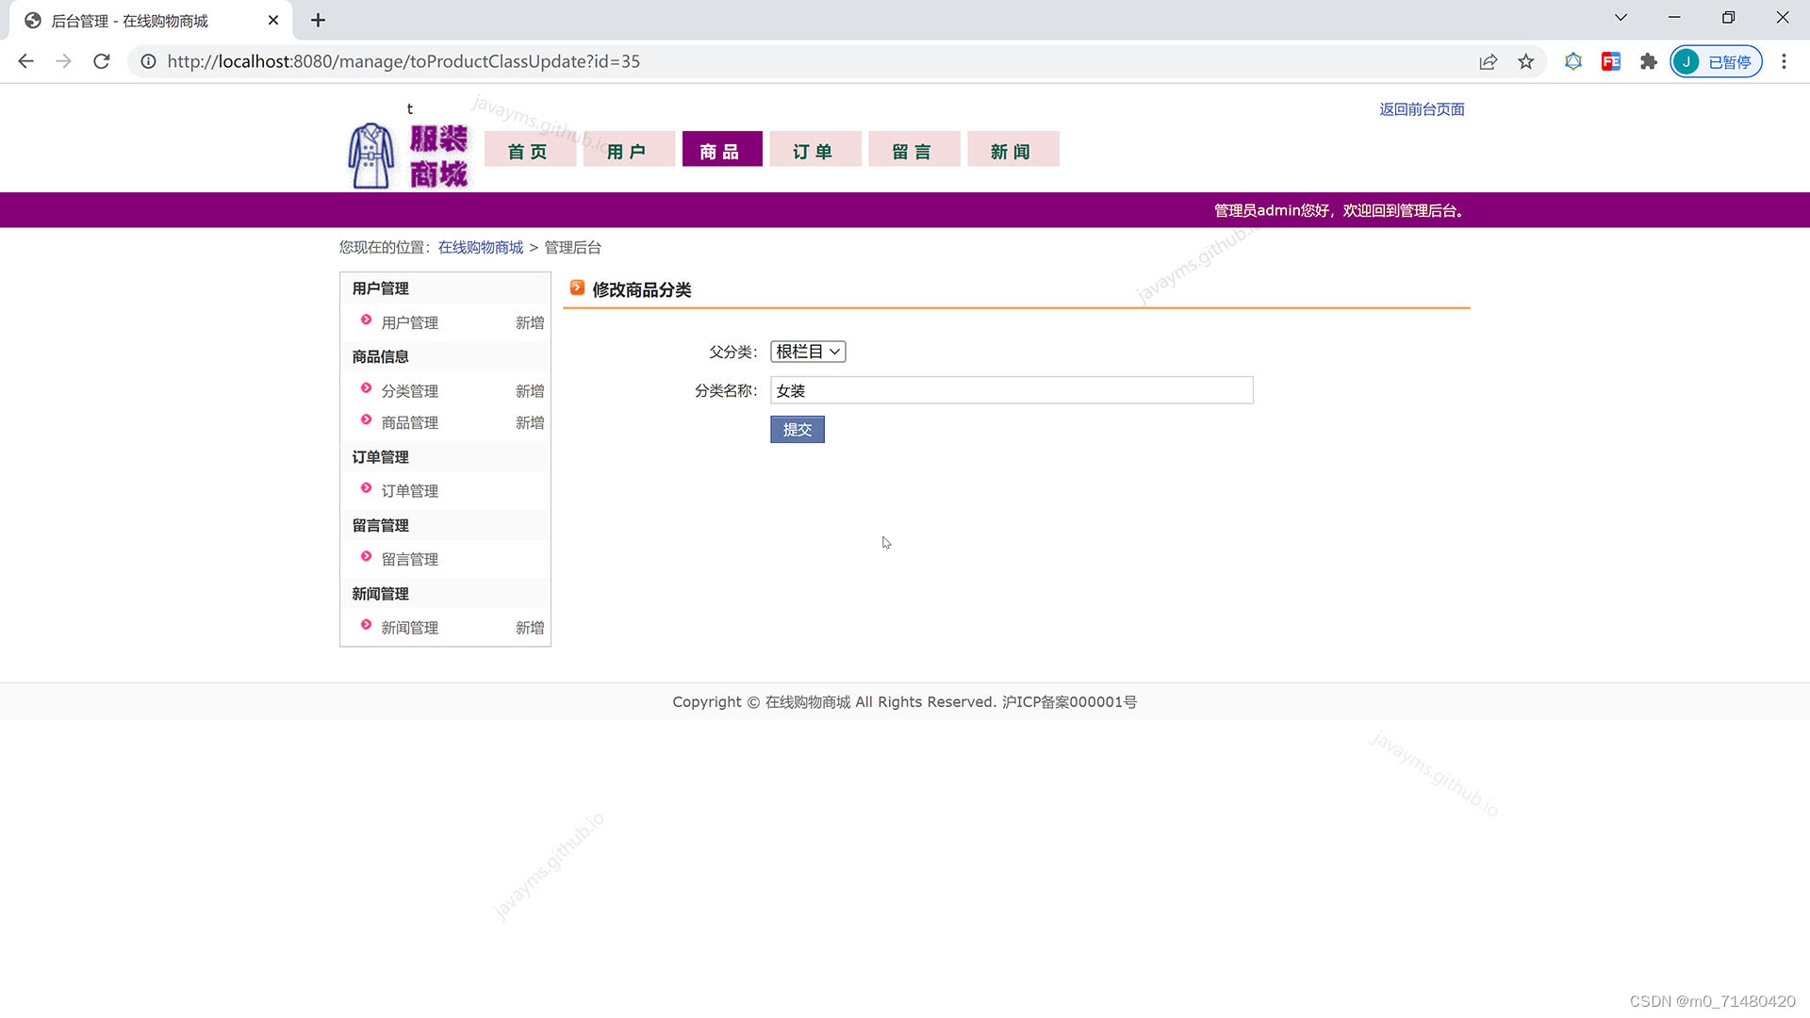
Task: Open the 商品 navigation tab
Action: point(722,150)
